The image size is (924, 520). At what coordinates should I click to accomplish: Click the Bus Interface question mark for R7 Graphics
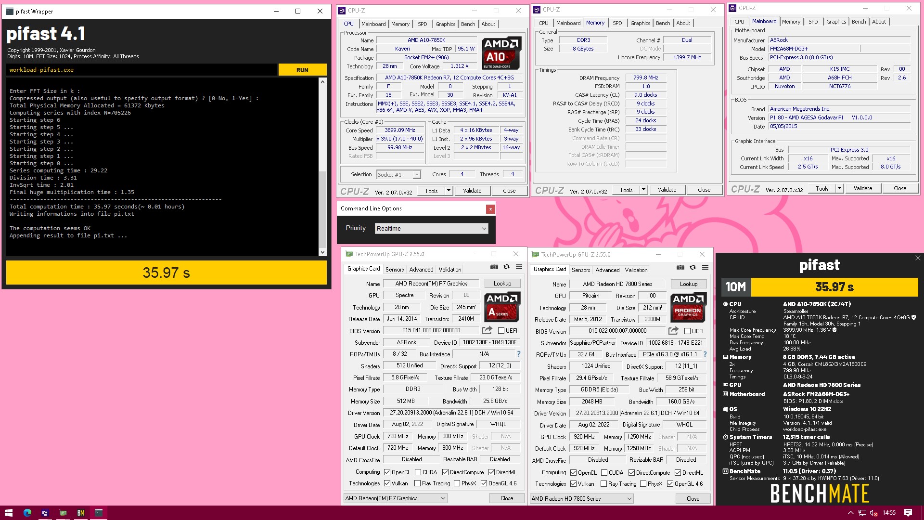click(518, 354)
